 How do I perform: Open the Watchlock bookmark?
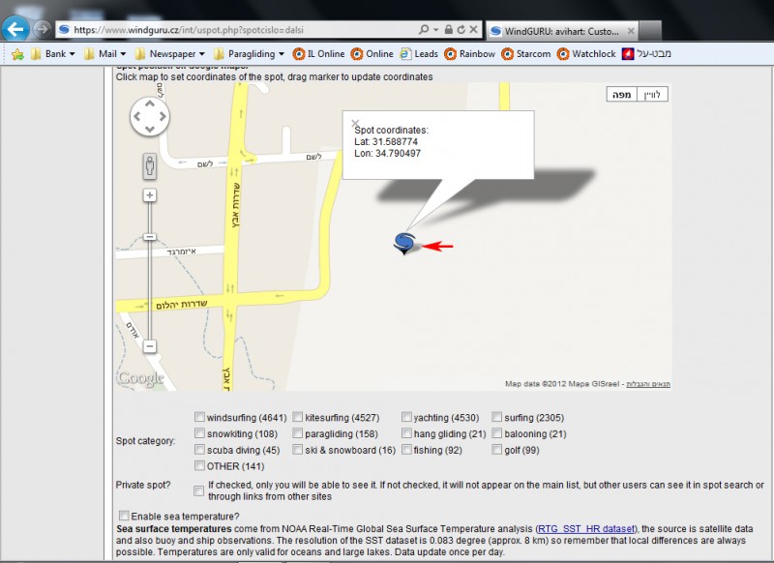tap(586, 54)
